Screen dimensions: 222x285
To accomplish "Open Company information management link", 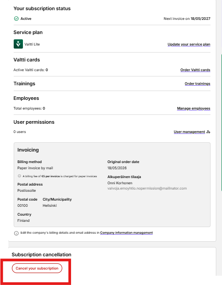I will tap(126, 233).
